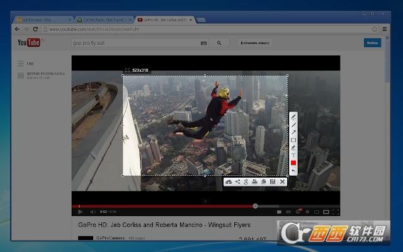
Task: Switch to the small player size
Action: [x=317, y=212]
